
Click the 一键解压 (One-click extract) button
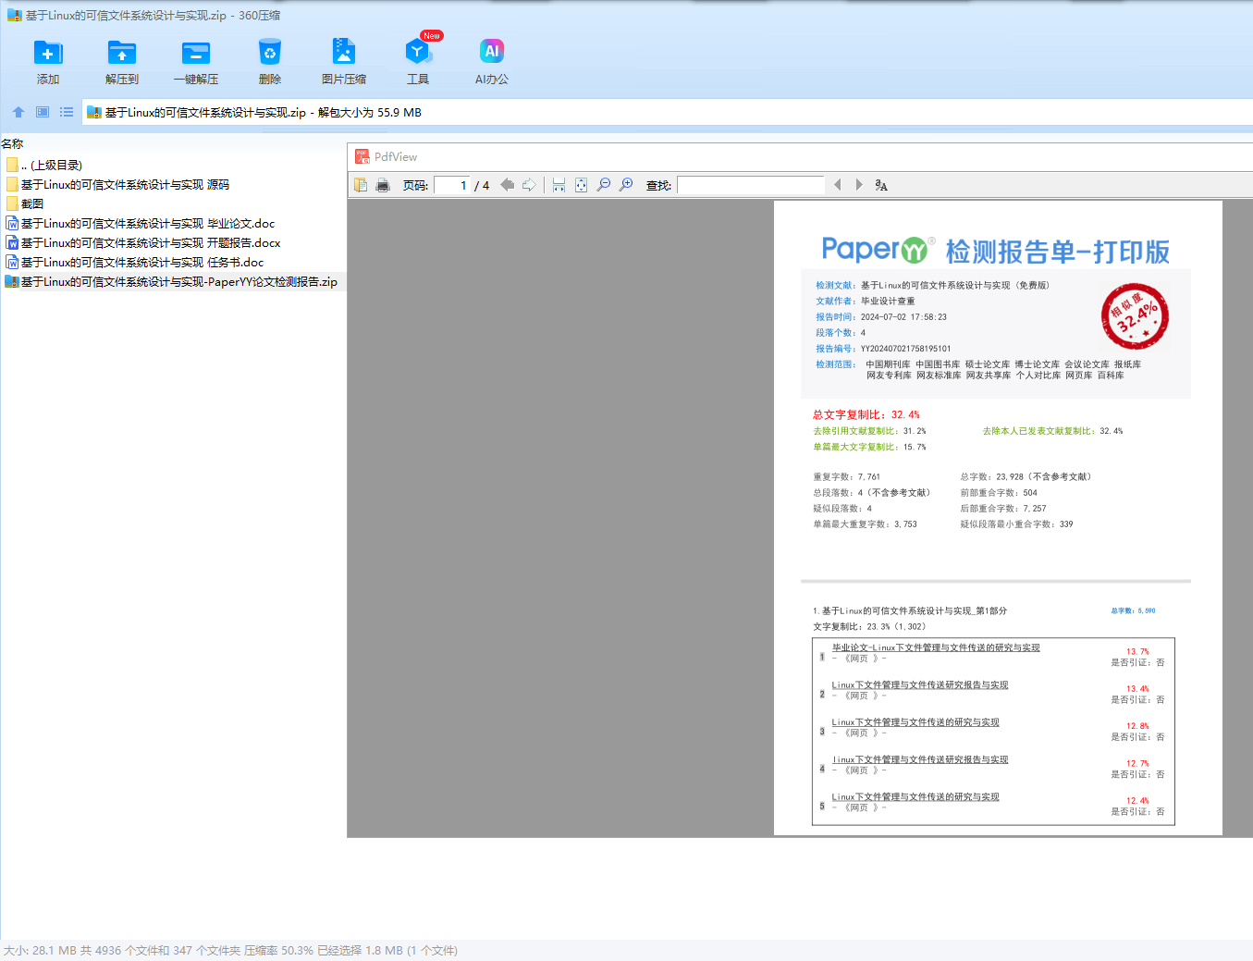(196, 61)
